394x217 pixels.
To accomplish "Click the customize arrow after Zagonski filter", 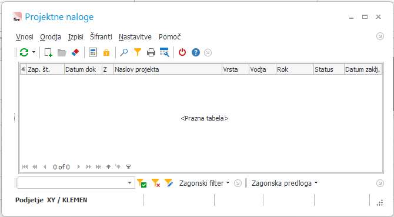I will [238, 183].
